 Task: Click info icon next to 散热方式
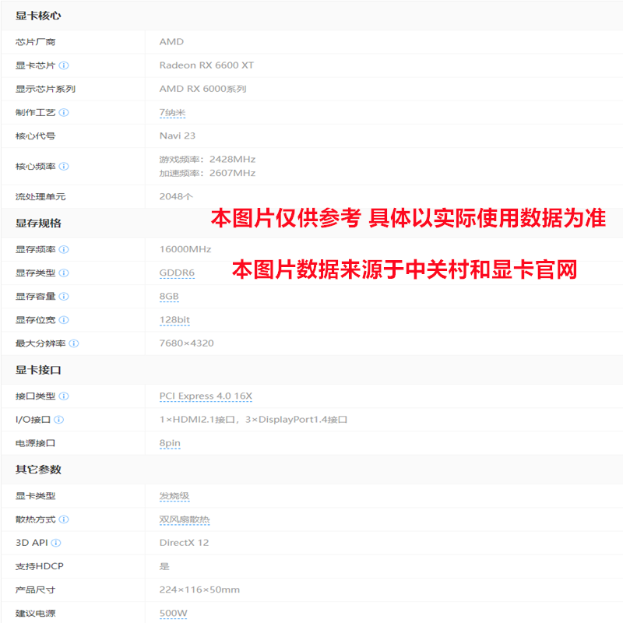pyautogui.click(x=64, y=519)
